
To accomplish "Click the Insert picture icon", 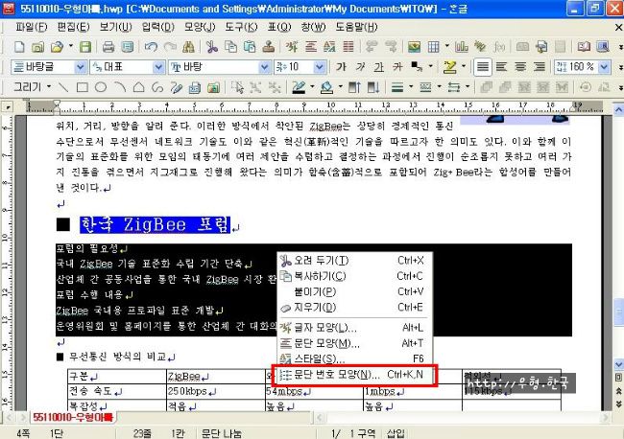I will [x=415, y=47].
